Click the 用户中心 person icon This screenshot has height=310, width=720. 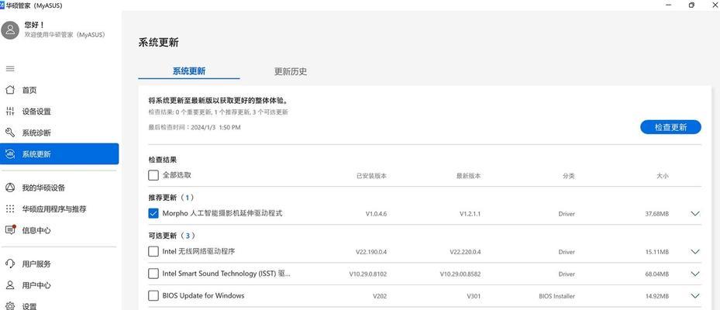(9, 285)
